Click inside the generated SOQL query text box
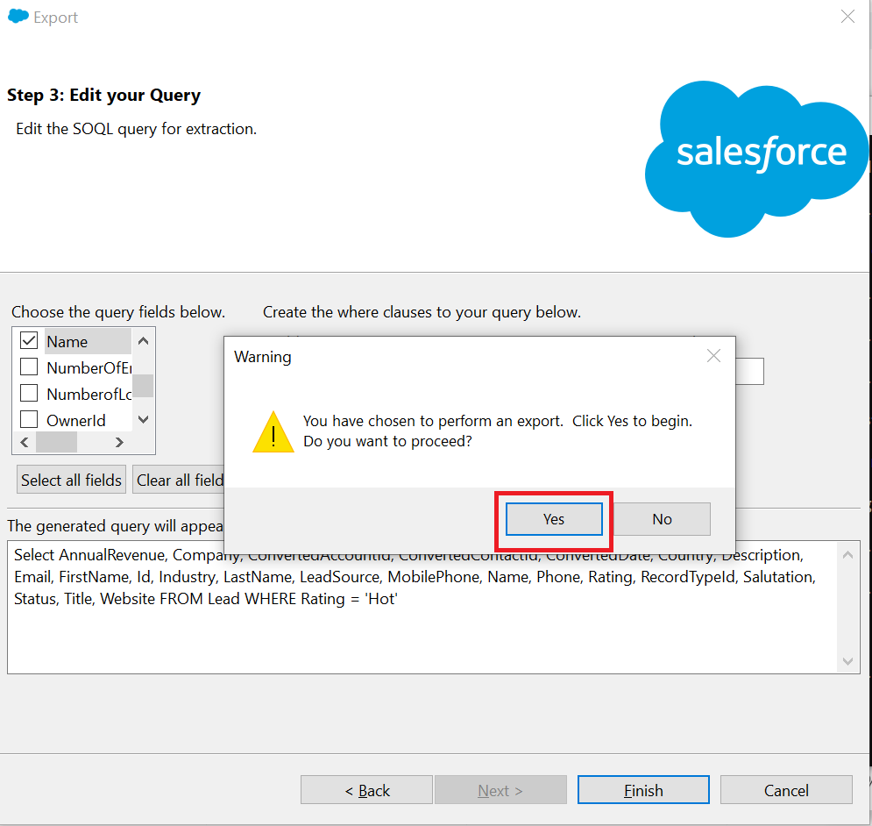872x826 pixels. pyautogui.click(x=422, y=635)
